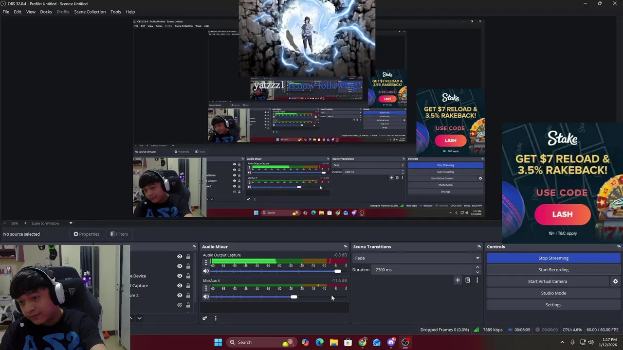Viewport: 623px width, 350px height.
Task: Open Audio Output Capture three-dot options menu
Action: coord(206,263)
